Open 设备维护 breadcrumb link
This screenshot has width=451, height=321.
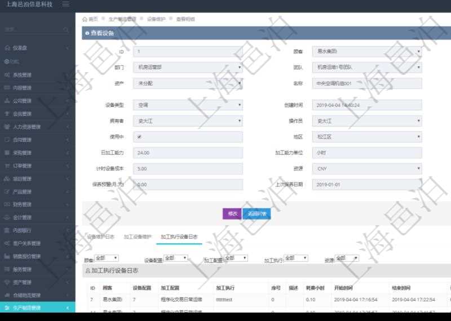(x=156, y=19)
